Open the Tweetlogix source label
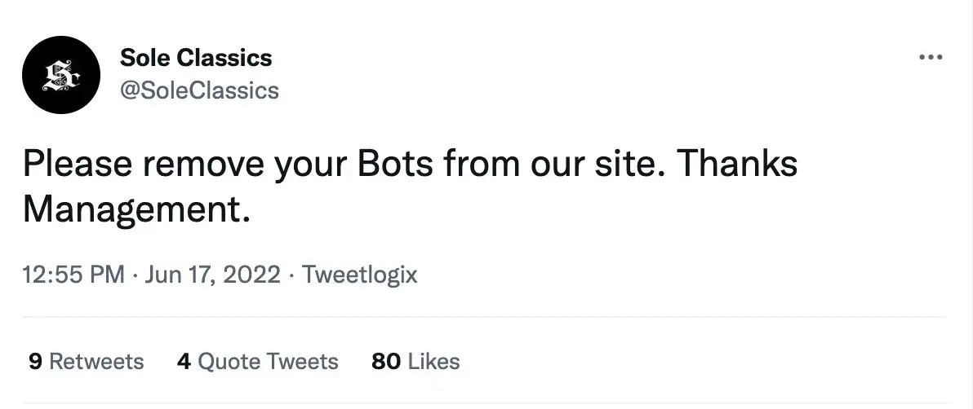The image size is (973, 409). click(359, 275)
